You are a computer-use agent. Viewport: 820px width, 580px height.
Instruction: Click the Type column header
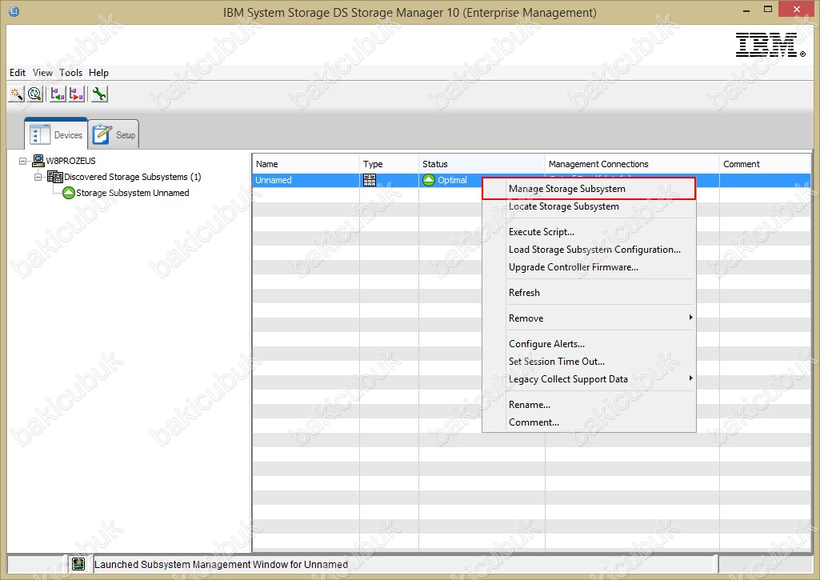coord(389,164)
